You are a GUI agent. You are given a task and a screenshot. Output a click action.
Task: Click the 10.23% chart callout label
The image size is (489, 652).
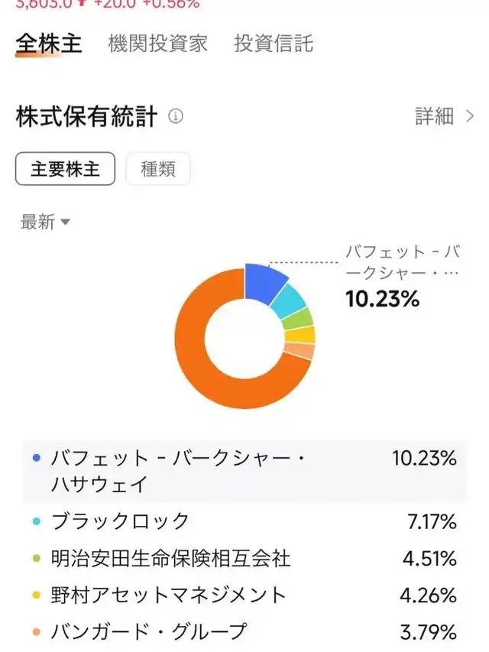tap(382, 299)
